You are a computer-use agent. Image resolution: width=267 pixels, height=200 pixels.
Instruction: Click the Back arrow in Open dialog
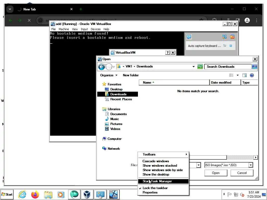tap(101, 67)
